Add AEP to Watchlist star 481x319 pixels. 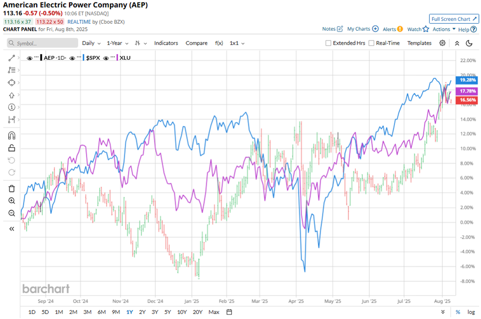[x=426, y=29]
